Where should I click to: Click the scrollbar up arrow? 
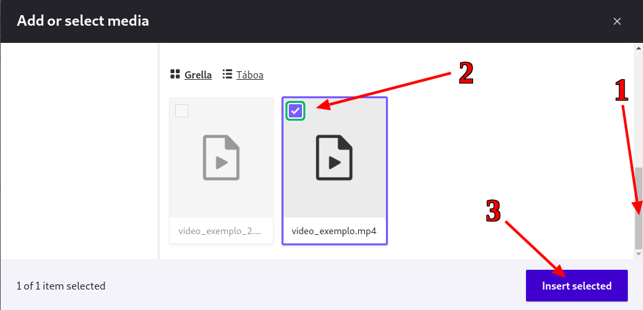[638, 48]
